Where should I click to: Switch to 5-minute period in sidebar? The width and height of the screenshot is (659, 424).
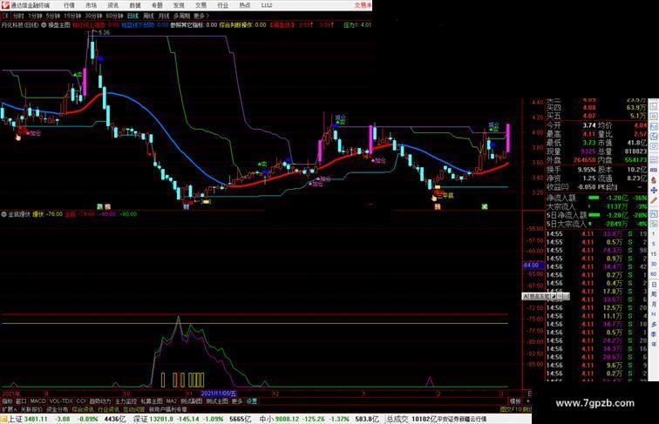(x=654, y=244)
